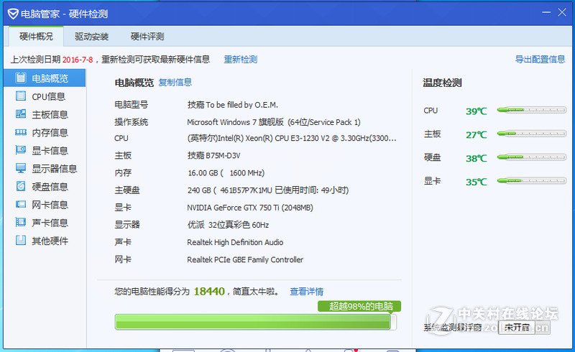
Task: Click the 显卡 temperature gauge bar
Action: [532, 181]
